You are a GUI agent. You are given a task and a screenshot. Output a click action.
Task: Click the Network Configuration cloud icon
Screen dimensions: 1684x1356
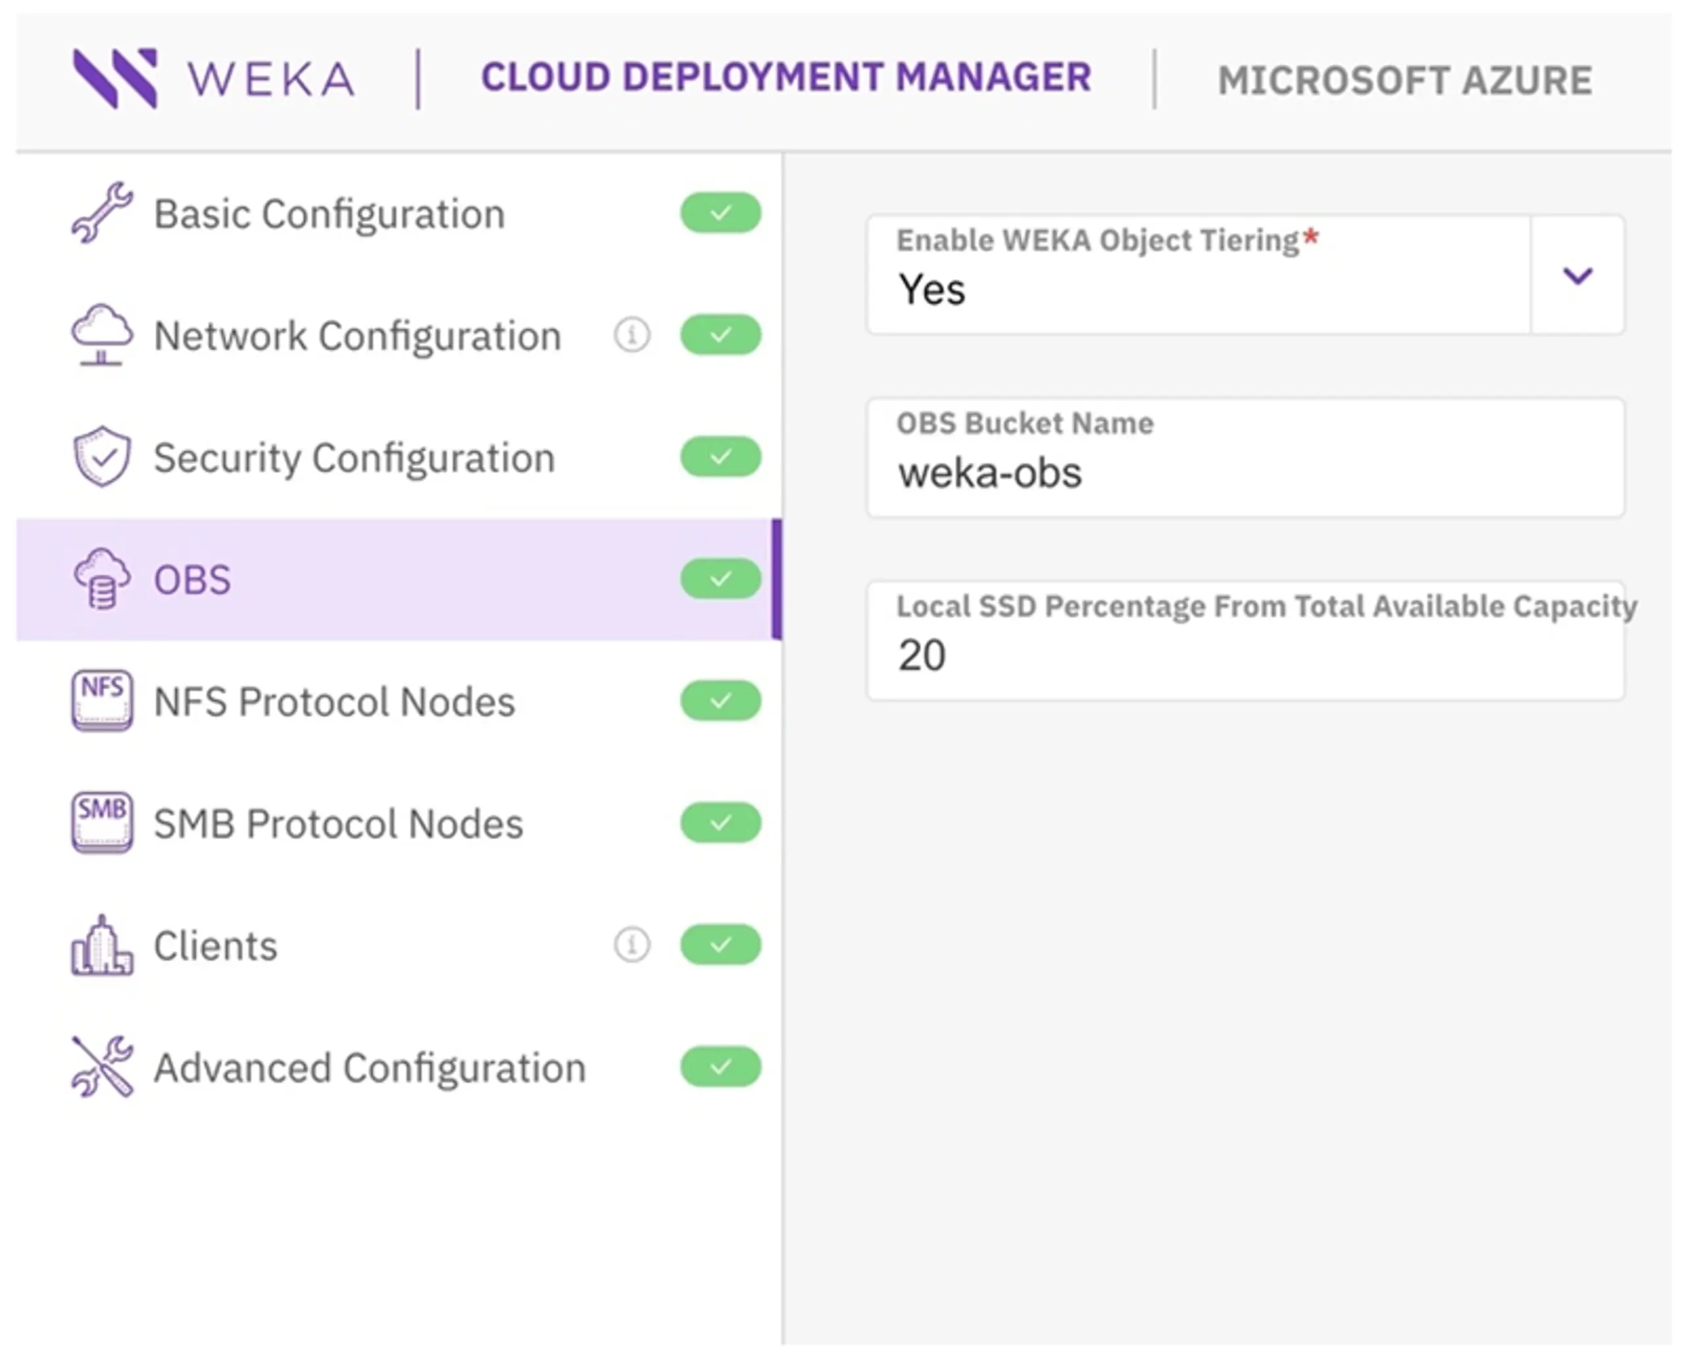point(101,335)
